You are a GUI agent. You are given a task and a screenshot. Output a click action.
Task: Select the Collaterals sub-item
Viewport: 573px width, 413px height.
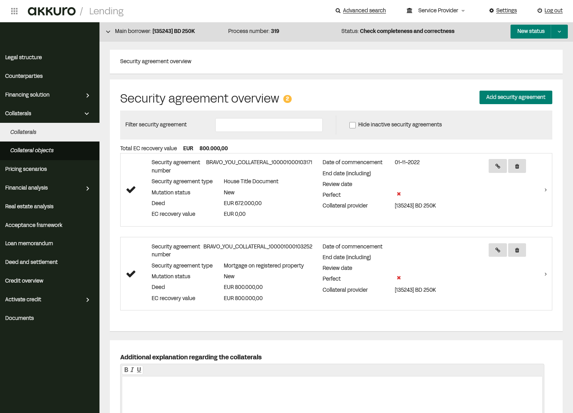pos(50,132)
